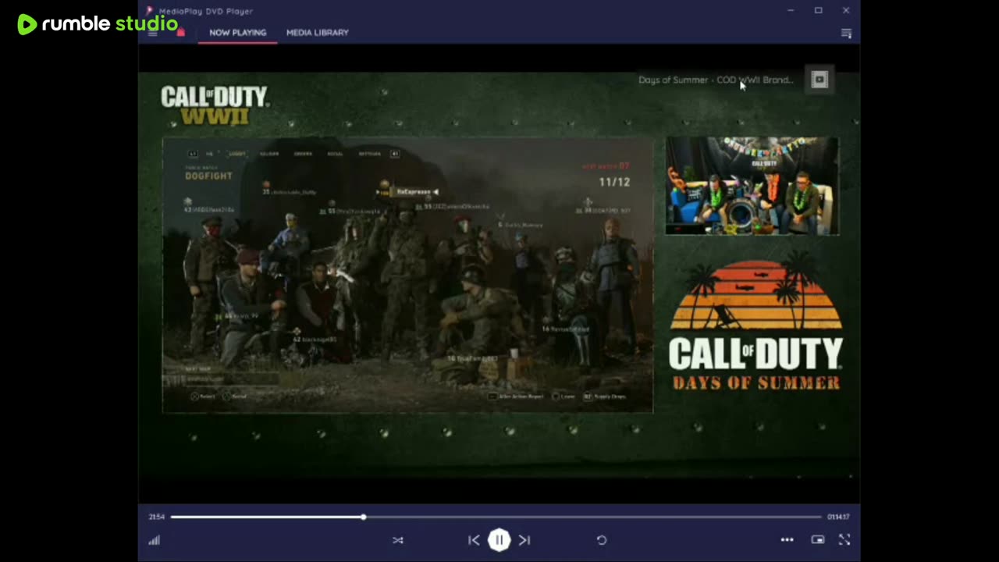Image resolution: width=999 pixels, height=562 pixels.
Task: Maximize the MediaPlay DVD Player window
Action: (x=819, y=11)
